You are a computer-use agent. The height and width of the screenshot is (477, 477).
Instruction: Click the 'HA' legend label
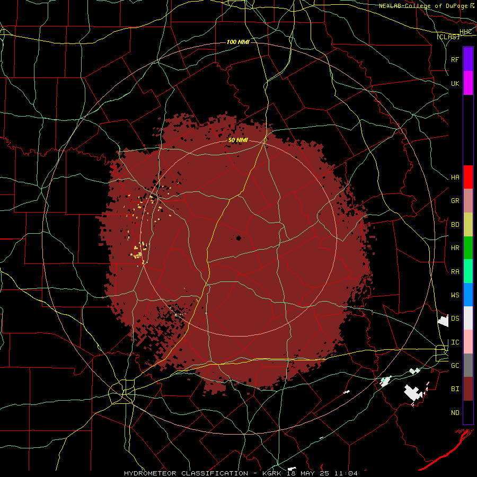[x=455, y=178]
